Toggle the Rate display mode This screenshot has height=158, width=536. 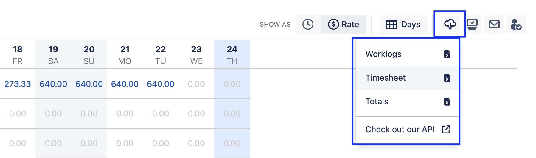tap(344, 24)
